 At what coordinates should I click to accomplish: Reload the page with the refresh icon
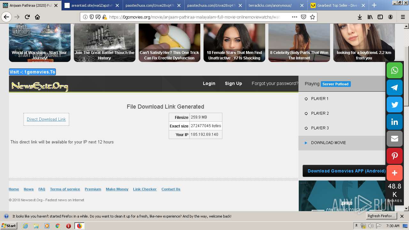(27, 17)
